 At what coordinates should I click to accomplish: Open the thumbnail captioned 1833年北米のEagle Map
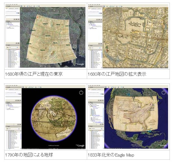coord(128,117)
